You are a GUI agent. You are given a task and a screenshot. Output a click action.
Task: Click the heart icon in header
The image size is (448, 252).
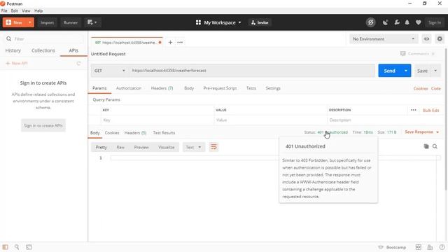pyautogui.click(x=419, y=22)
